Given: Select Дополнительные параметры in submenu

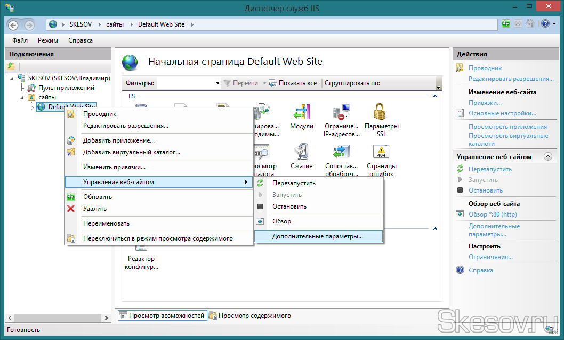Looking at the screenshot, I should (x=317, y=236).
